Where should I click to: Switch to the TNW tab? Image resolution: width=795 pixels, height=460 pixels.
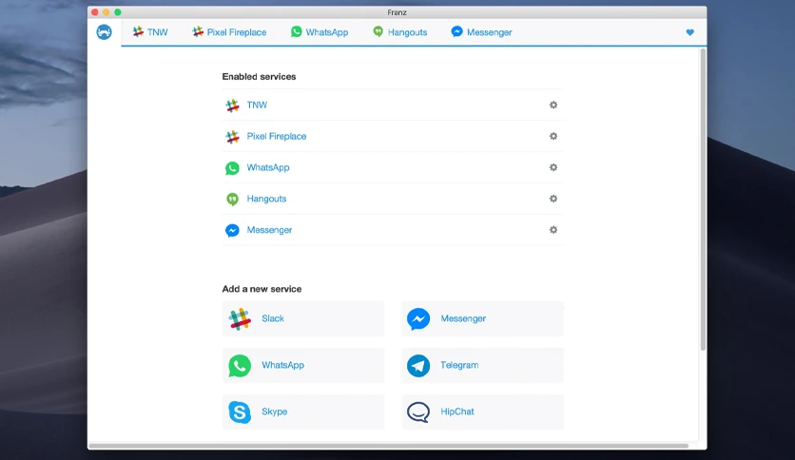(150, 32)
